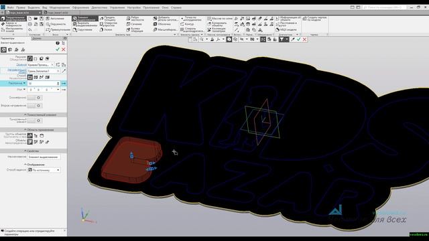Click green checkmark in the view toolbar
The height and width of the screenshot is (241, 429).
298,39
